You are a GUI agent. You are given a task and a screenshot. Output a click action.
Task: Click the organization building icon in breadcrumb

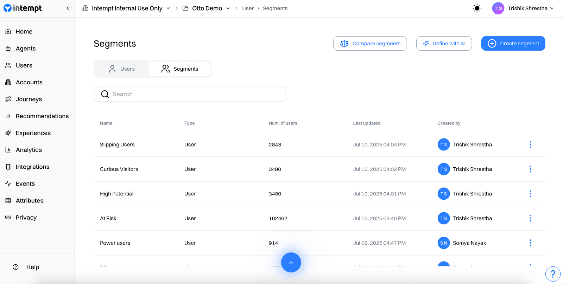point(86,8)
